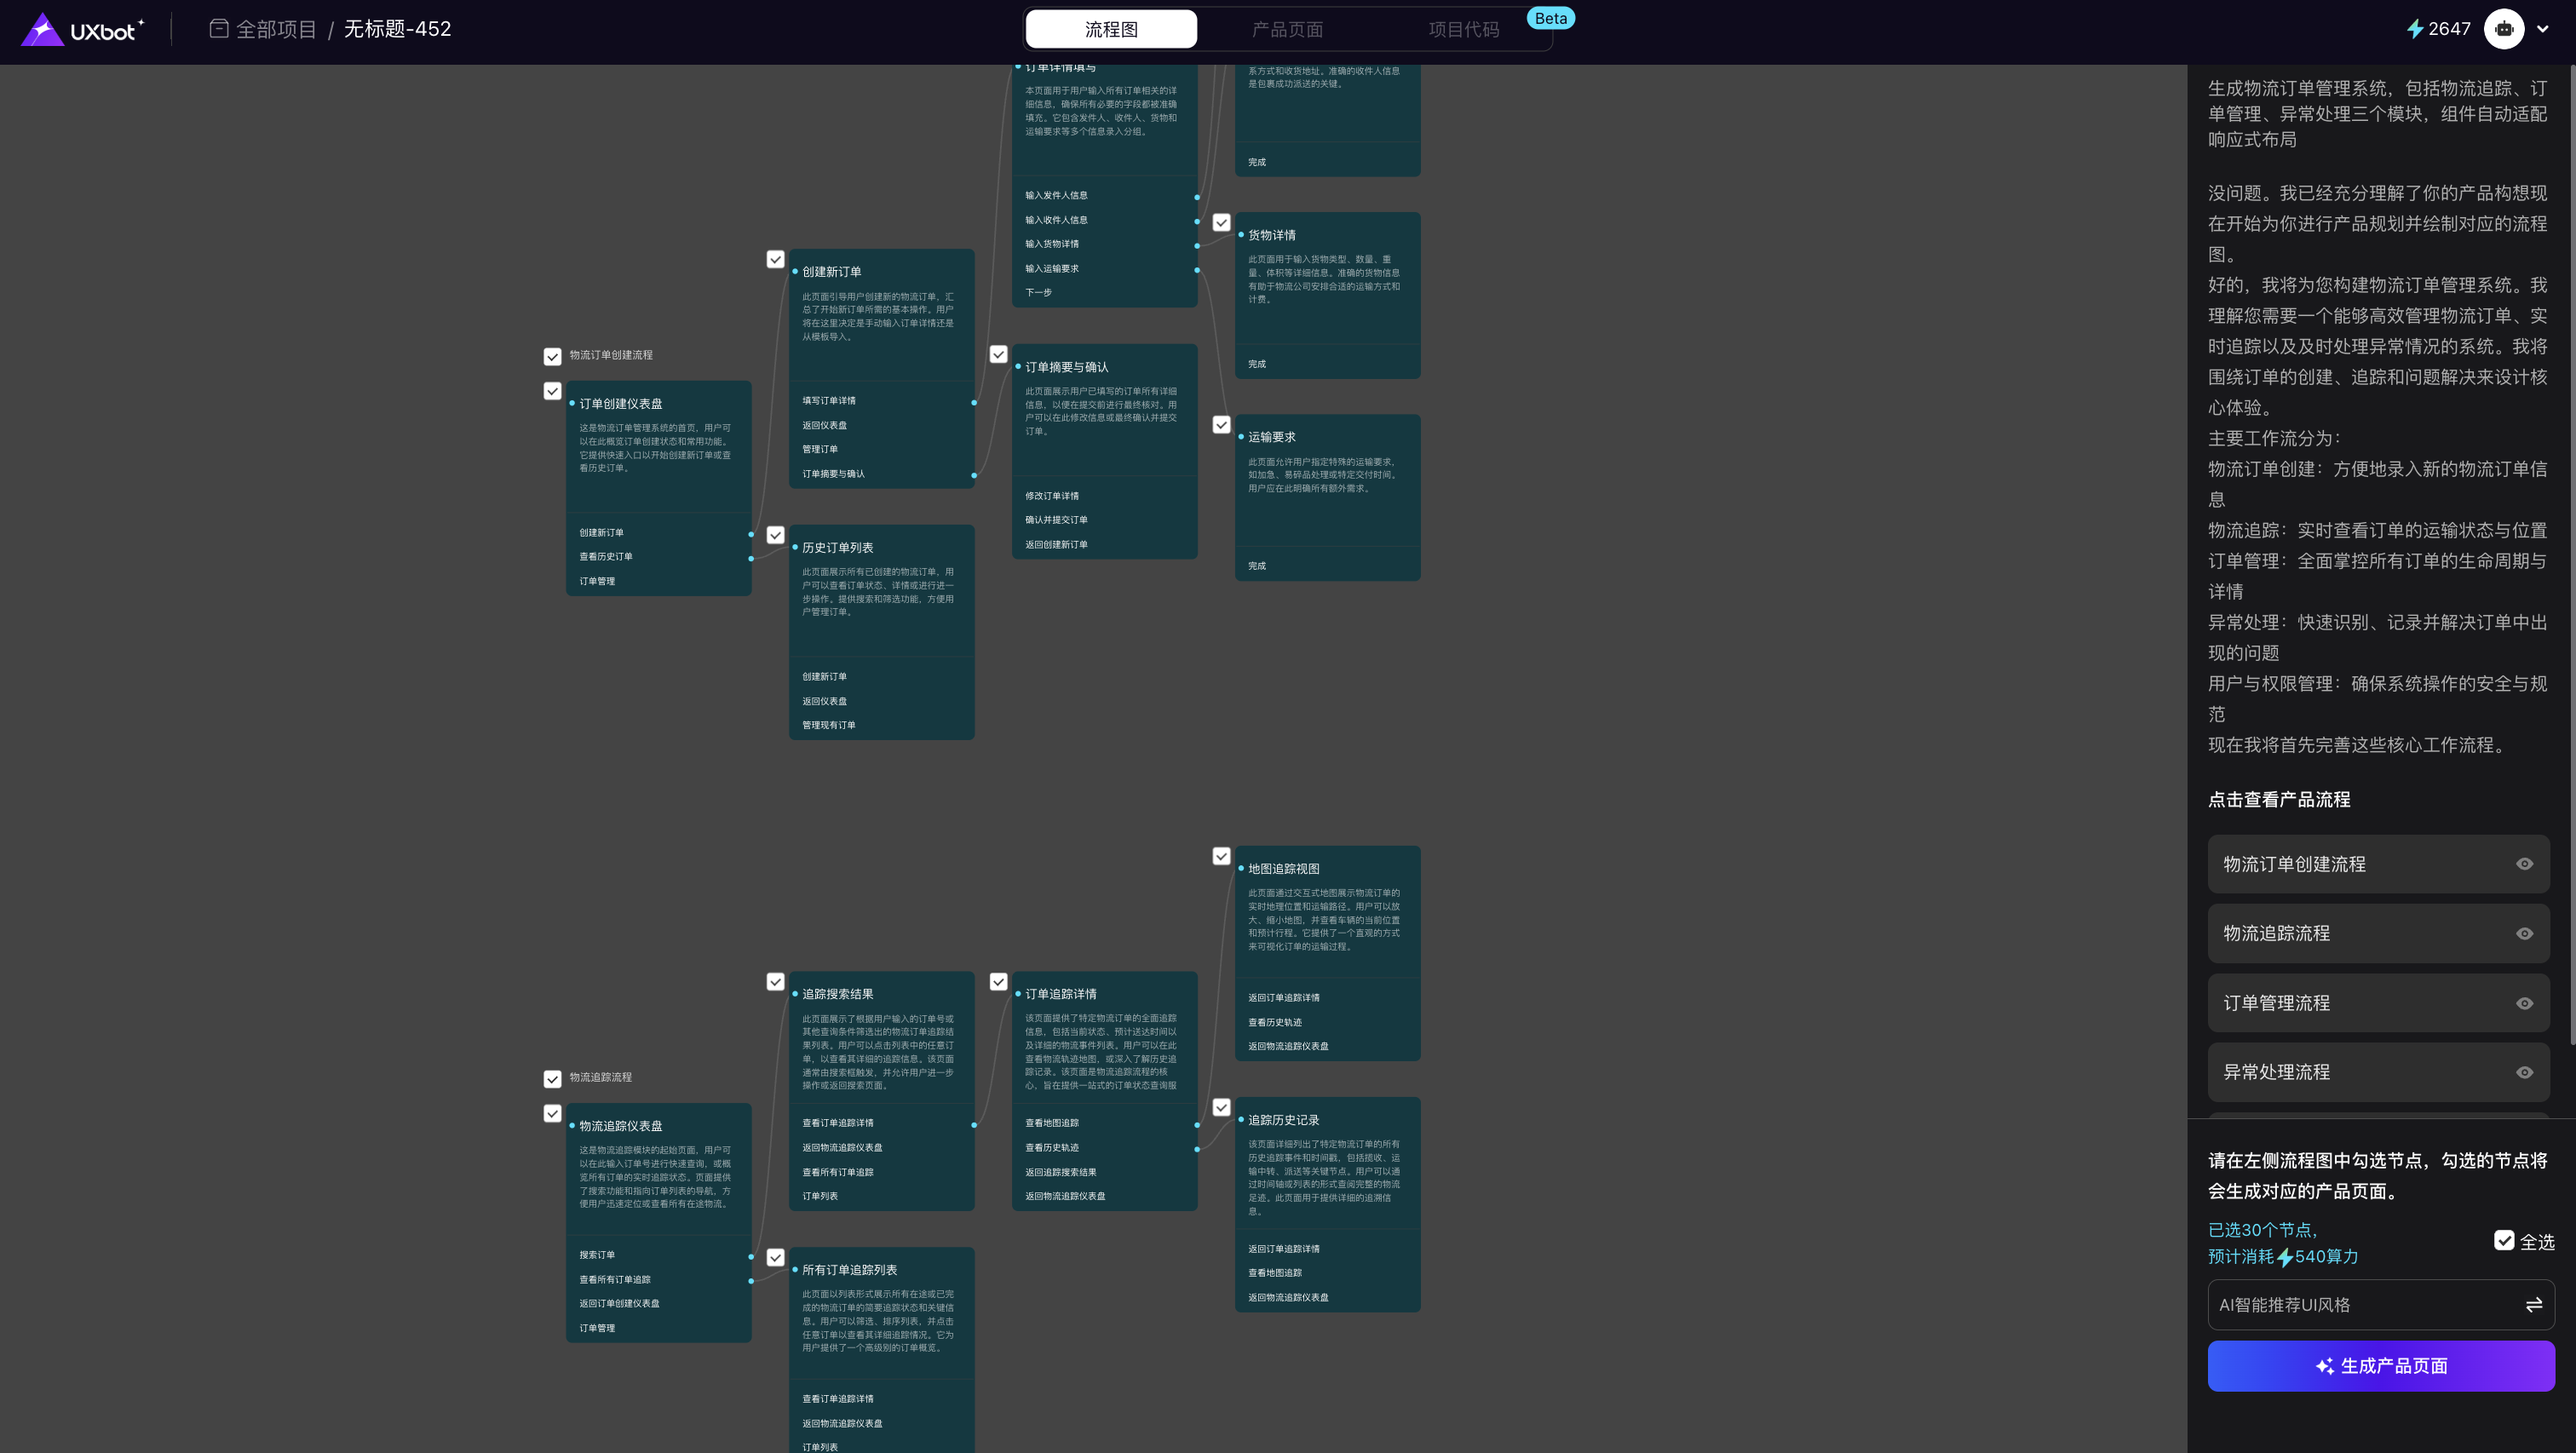The image size is (2576, 1453).
Task: Click eye icon for 订单管理流程
Action: [2524, 1003]
